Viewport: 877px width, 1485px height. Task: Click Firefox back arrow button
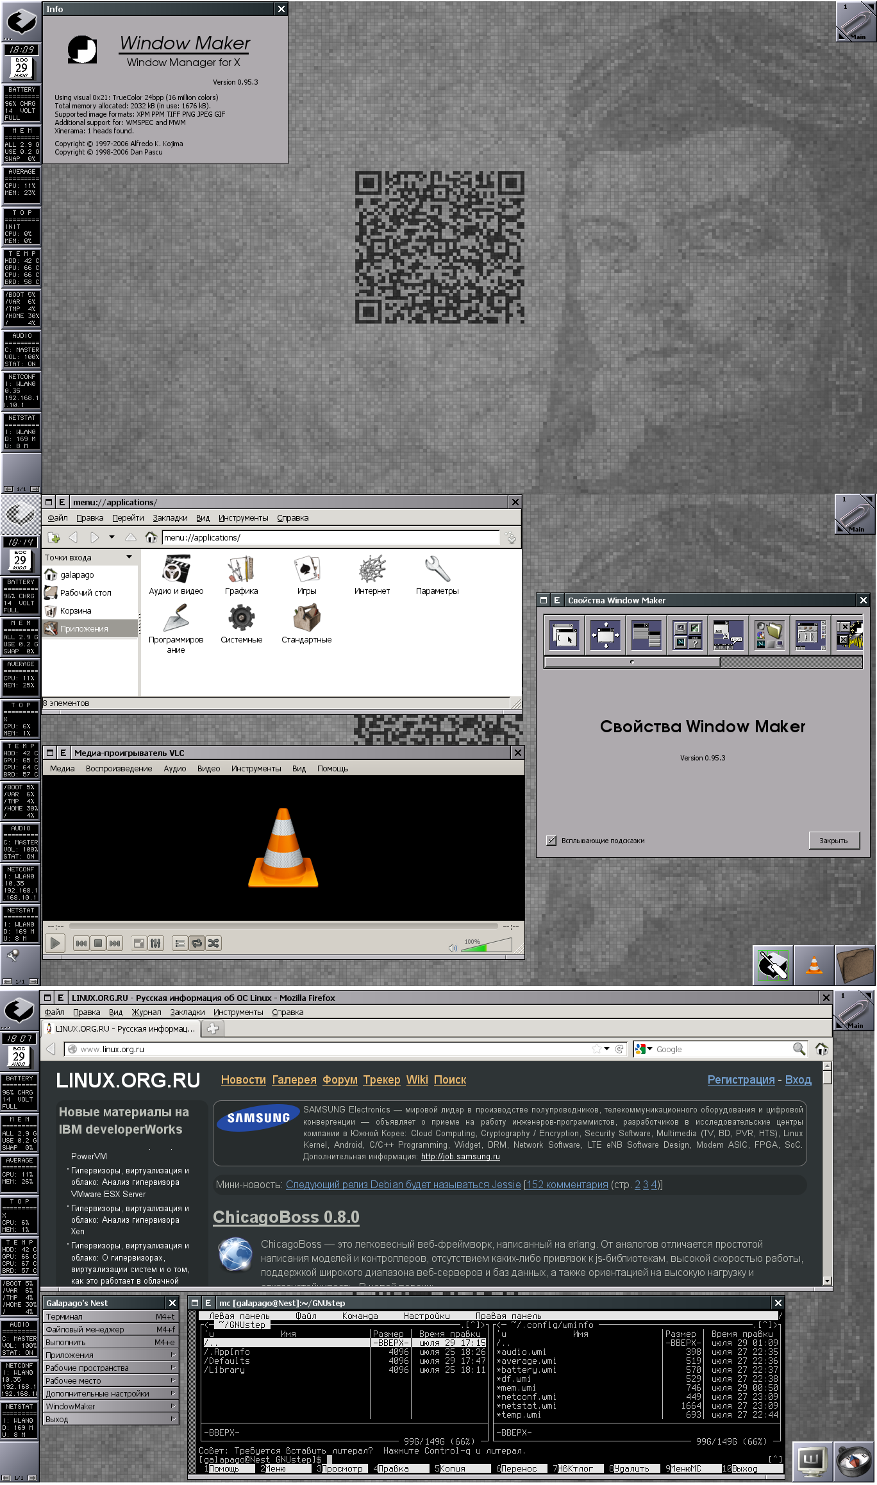click(51, 1049)
